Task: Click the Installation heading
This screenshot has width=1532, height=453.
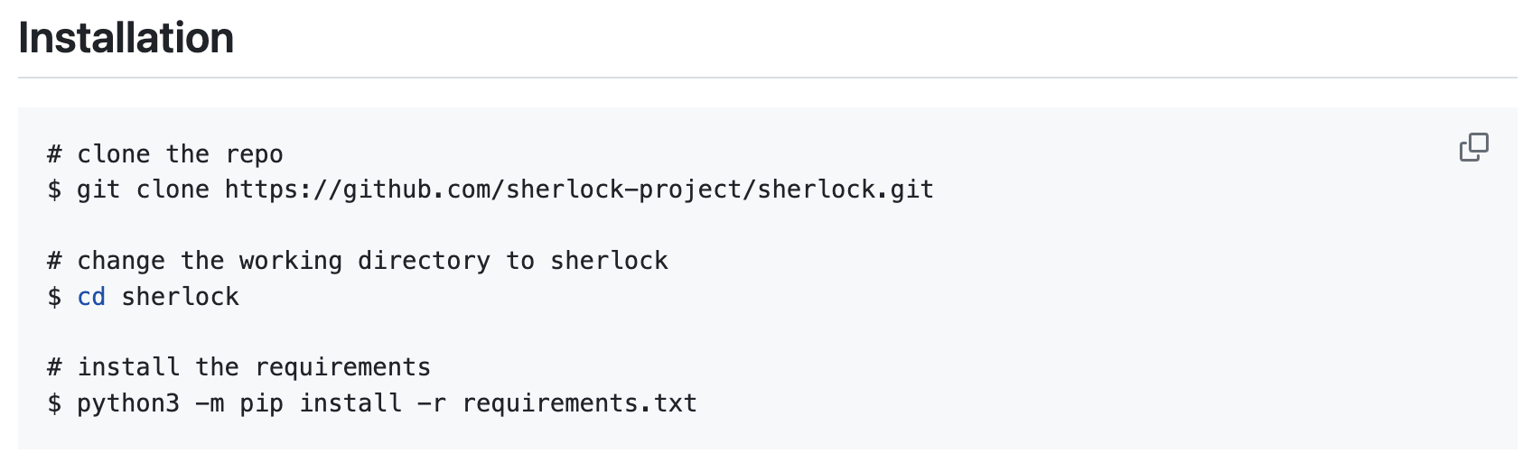Action: pyautogui.click(x=126, y=38)
